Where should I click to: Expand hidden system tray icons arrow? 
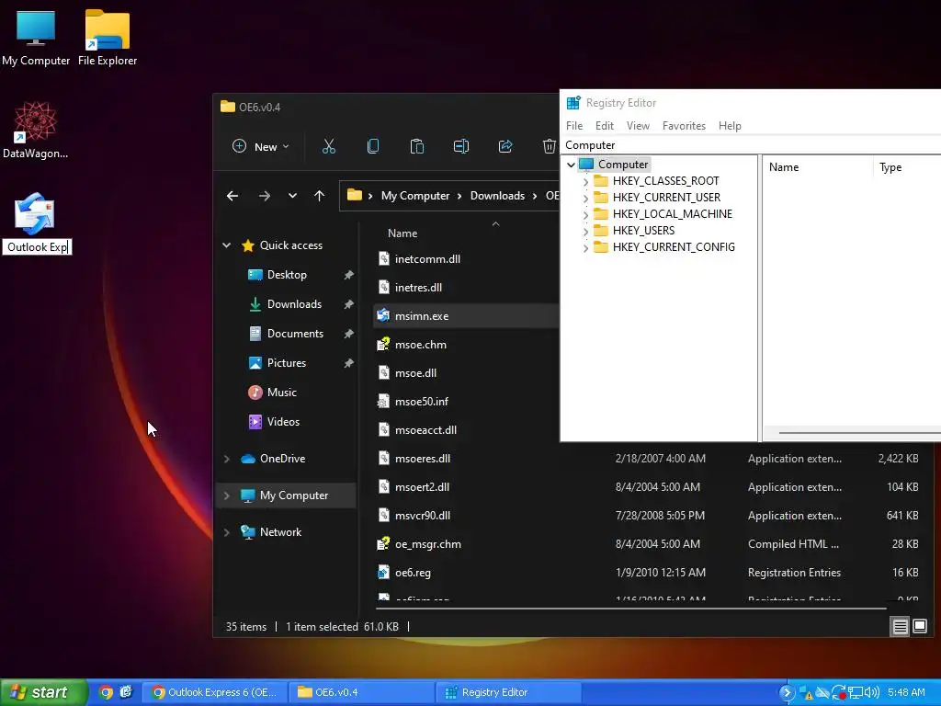tap(787, 693)
